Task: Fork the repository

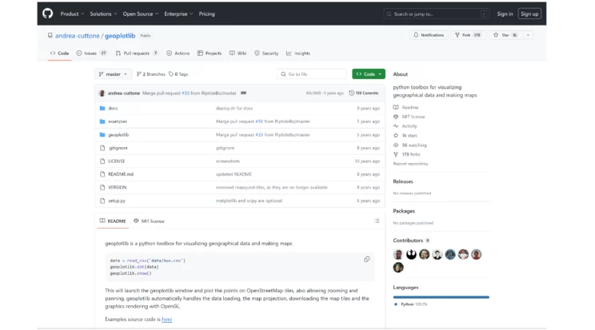Action: [x=468, y=35]
